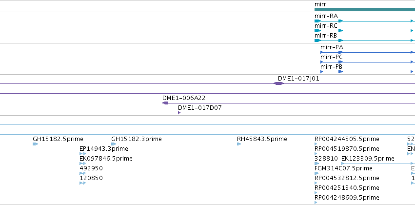This screenshot has width=415, height=205.
Task: Select the 492950 feature arrow glyph
Action: [x=82, y=173]
